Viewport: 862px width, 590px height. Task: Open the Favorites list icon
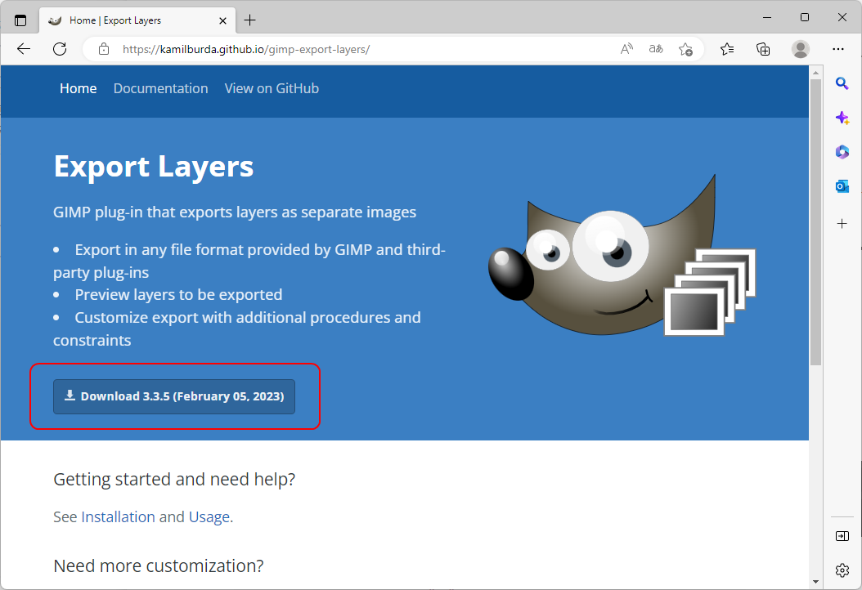click(x=727, y=49)
